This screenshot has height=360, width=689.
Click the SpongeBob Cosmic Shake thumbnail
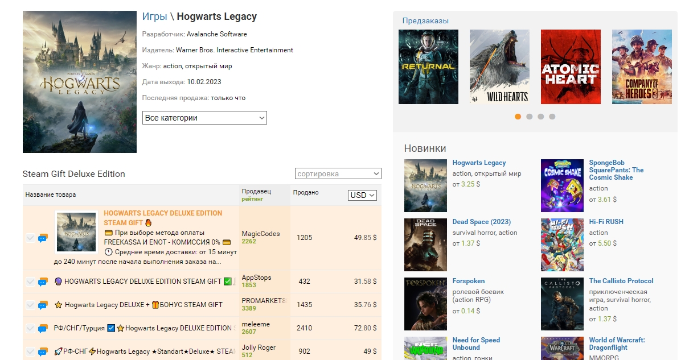pos(562,186)
